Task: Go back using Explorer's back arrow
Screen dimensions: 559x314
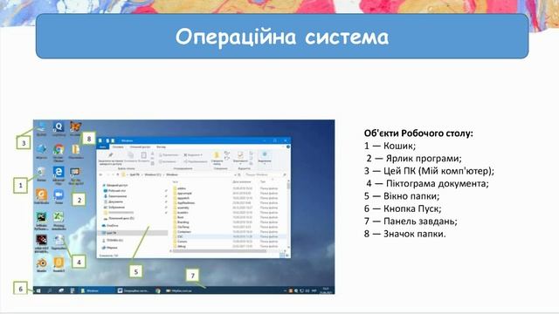Action: [x=101, y=174]
